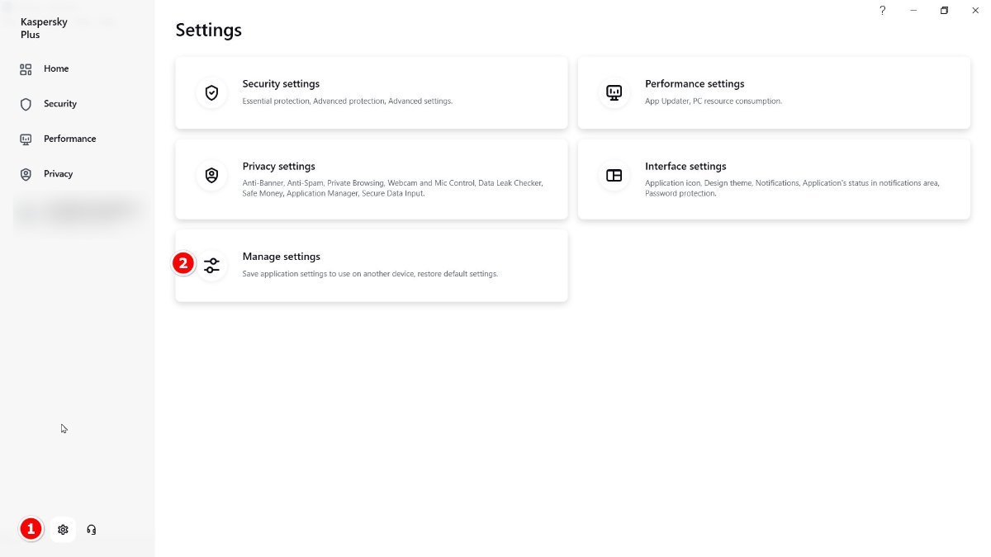991x557 pixels.
Task: Open support via headset icon
Action: [x=92, y=530]
